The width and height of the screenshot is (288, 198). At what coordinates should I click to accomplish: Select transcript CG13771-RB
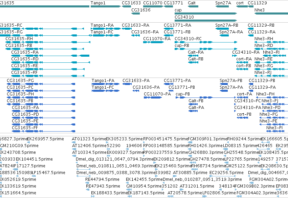point(177,32)
